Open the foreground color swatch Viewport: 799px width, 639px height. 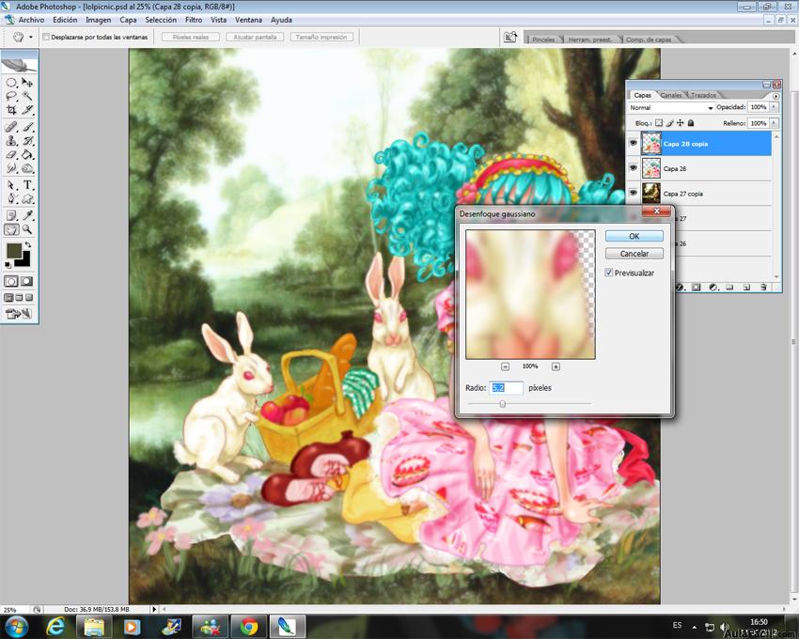(14, 251)
